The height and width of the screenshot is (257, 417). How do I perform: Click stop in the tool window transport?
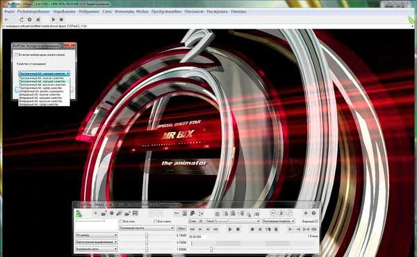coord(238,229)
